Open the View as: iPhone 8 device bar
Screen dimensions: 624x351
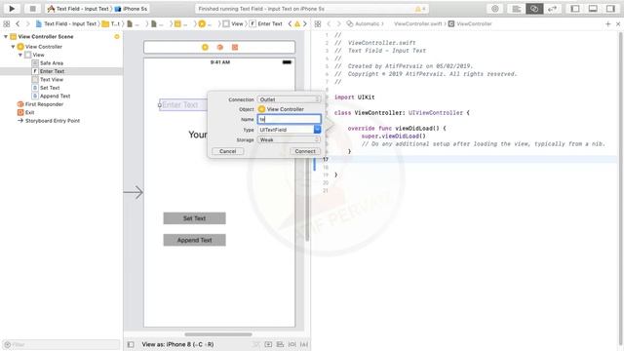[177, 344]
